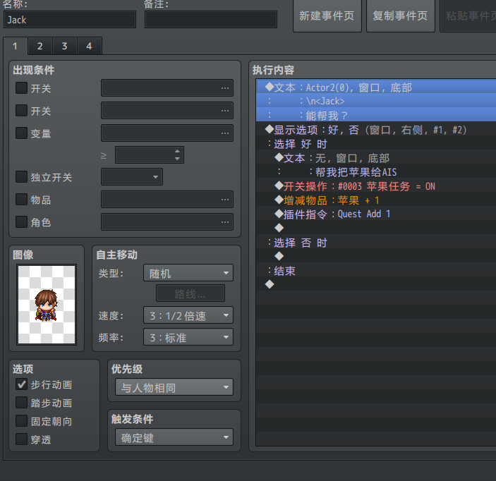Select the 显示选项: 好, 否 command row
The height and width of the screenshot is (481, 496).
pyautogui.click(x=376, y=130)
